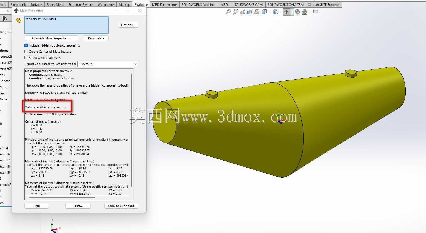Screen dimensions: 426x233
Task: Open the coordinate system '-- default --' dropdown
Action: (107, 64)
